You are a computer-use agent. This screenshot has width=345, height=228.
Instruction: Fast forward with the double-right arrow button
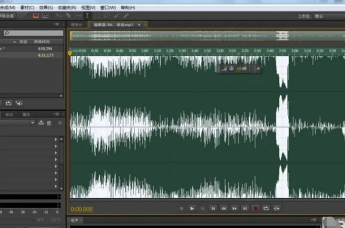tap(235, 208)
